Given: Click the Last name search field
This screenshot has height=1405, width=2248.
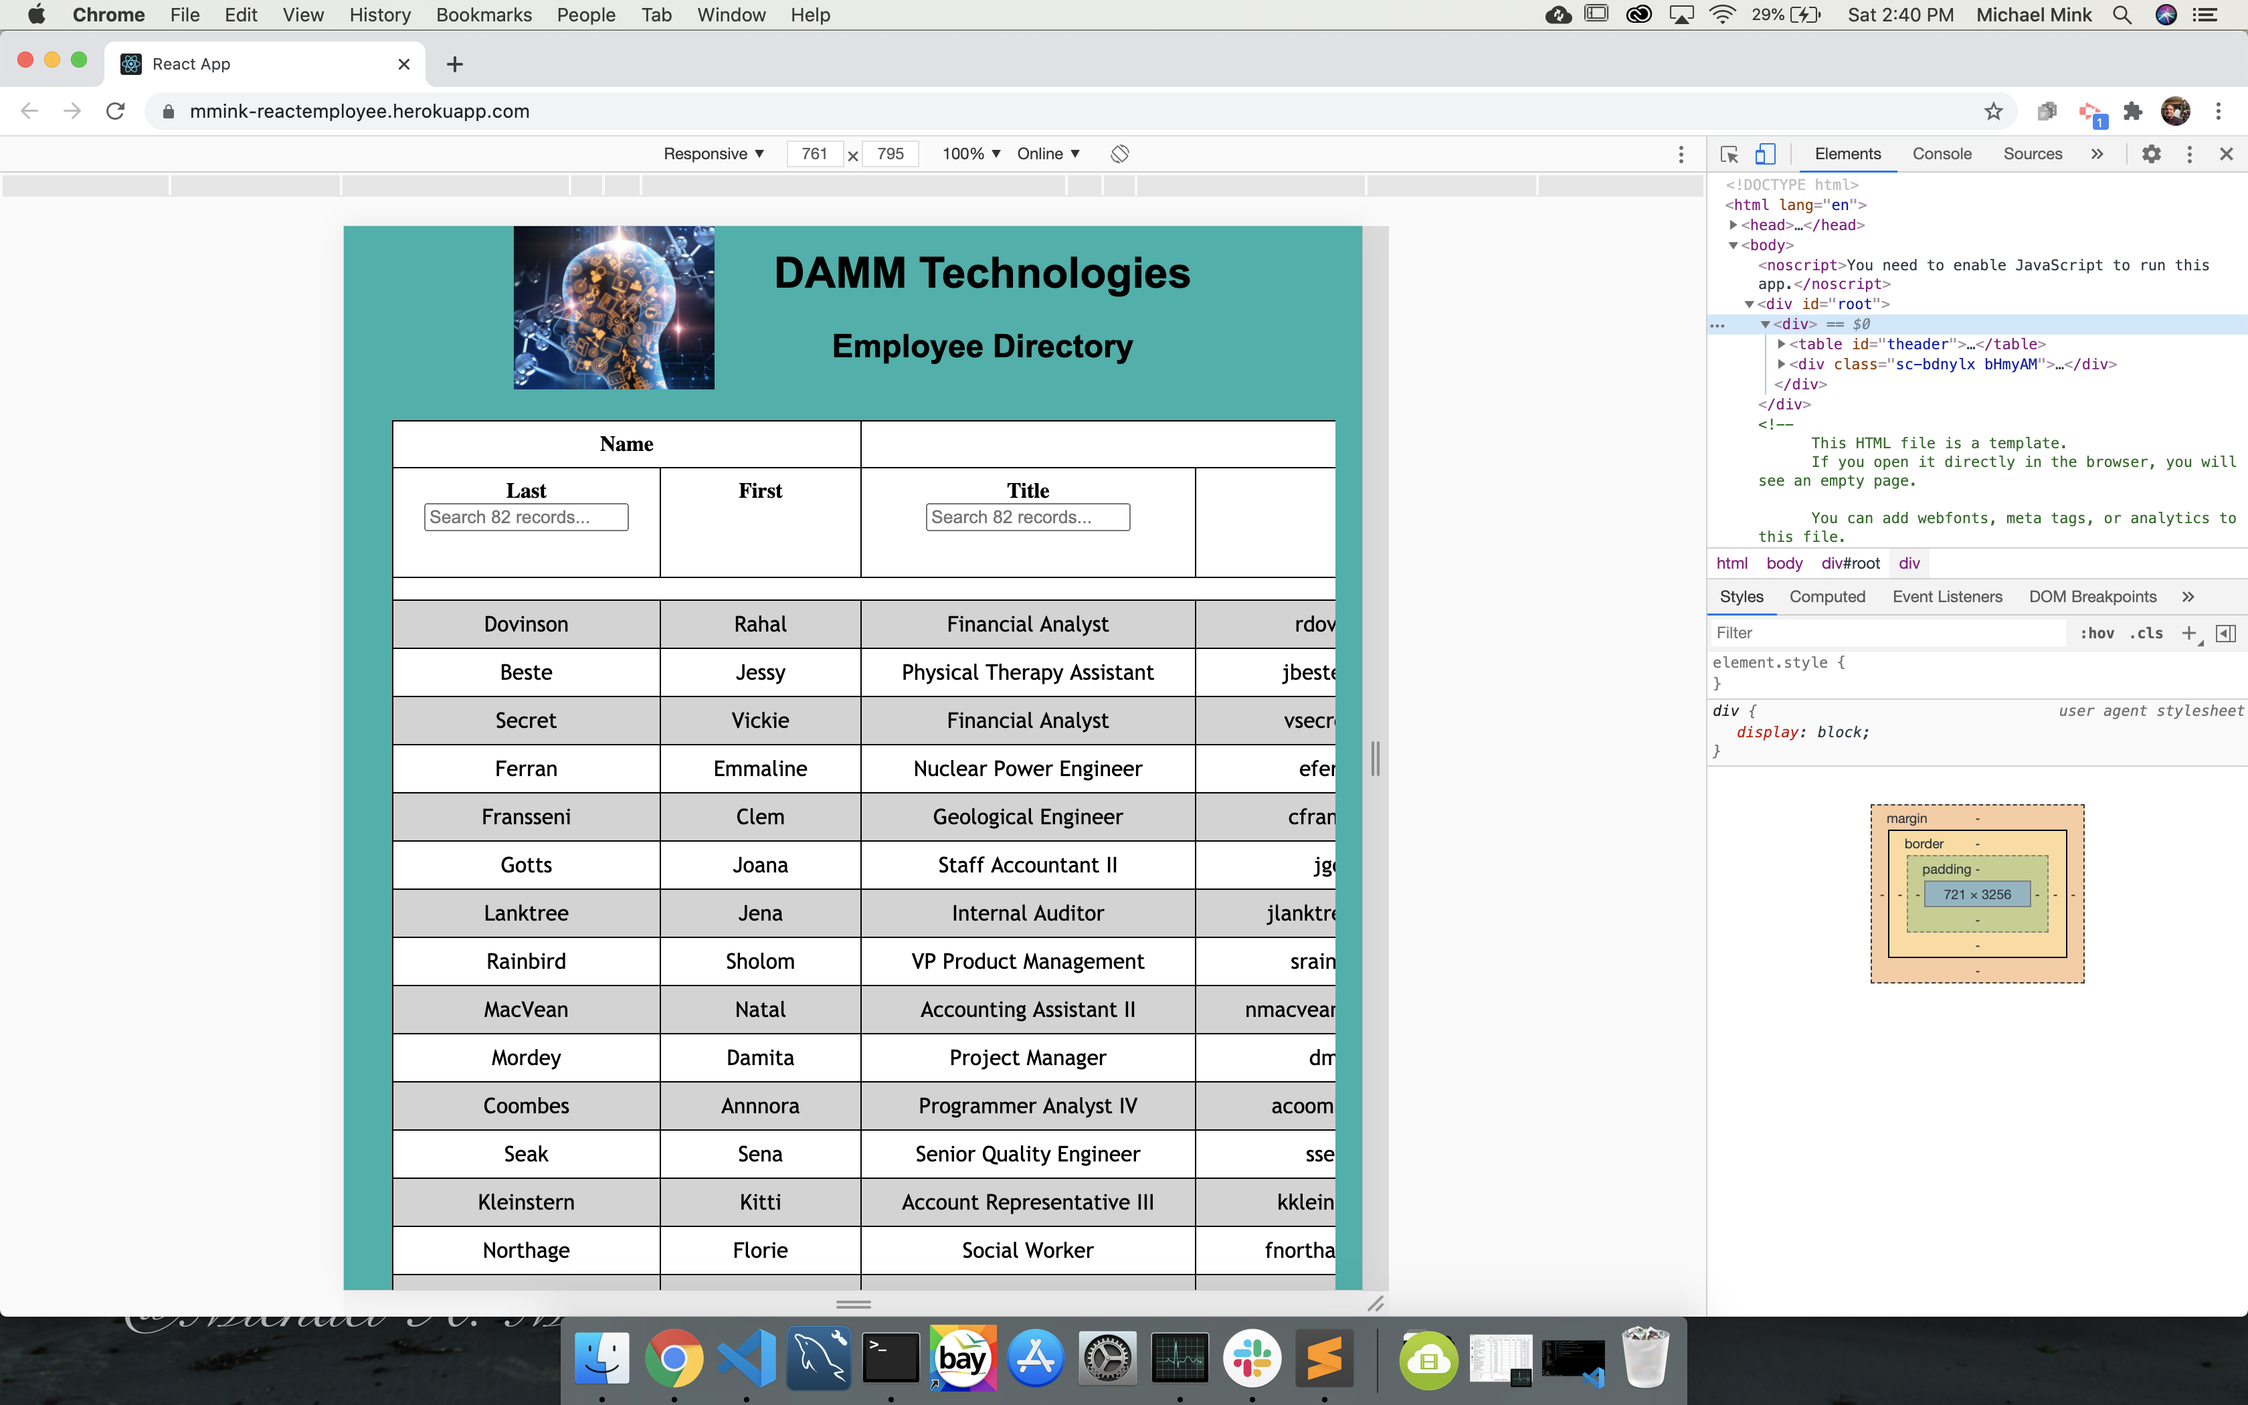Looking at the screenshot, I should point(526,518).
